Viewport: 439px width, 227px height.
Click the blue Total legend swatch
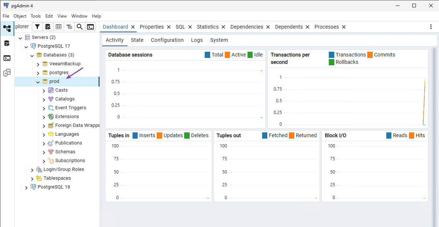pos(208,55)
